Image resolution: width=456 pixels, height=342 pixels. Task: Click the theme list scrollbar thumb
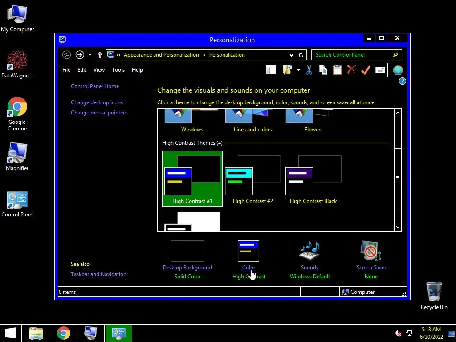(x=398, y=178)
